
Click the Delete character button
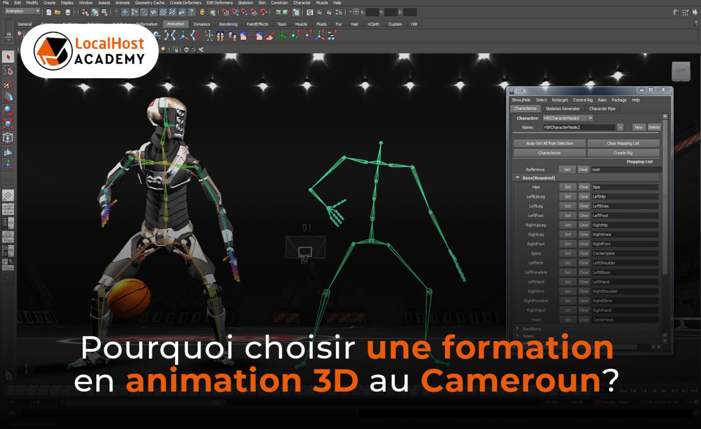654,127
